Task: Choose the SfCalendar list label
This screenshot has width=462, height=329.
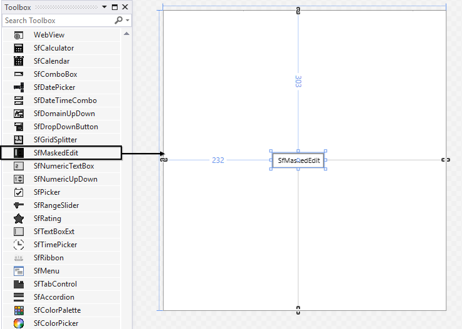Action: 51,61
